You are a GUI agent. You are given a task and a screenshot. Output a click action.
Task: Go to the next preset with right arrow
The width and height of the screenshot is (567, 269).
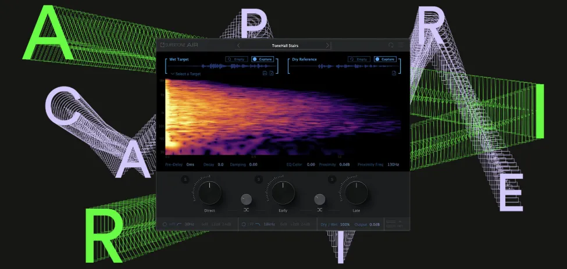[x=327, y=45]
